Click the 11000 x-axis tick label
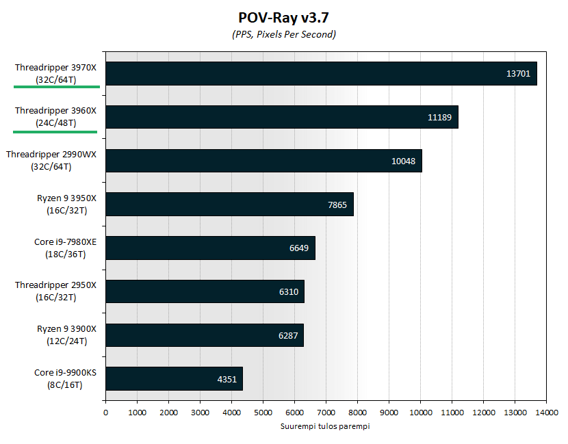The height and width of the screenshot is (444, 568). 452,413
